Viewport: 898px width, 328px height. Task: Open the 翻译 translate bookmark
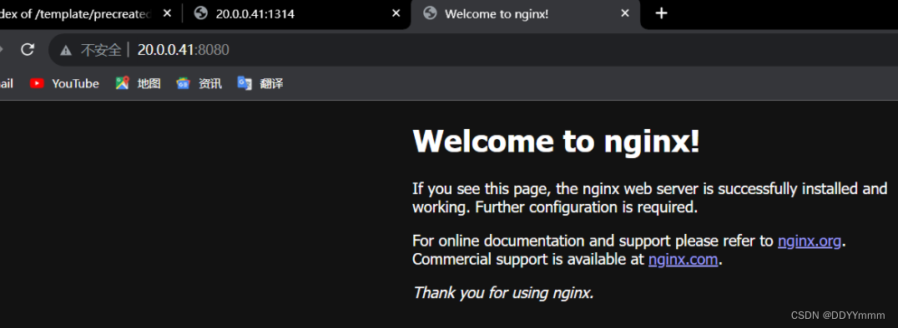260,83
